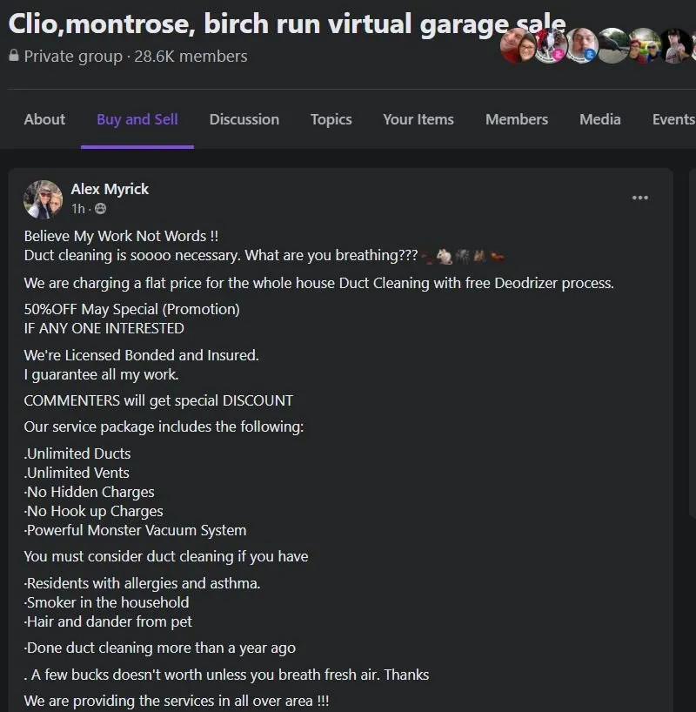Select the Buy and Sell tab

click(137, 119)
